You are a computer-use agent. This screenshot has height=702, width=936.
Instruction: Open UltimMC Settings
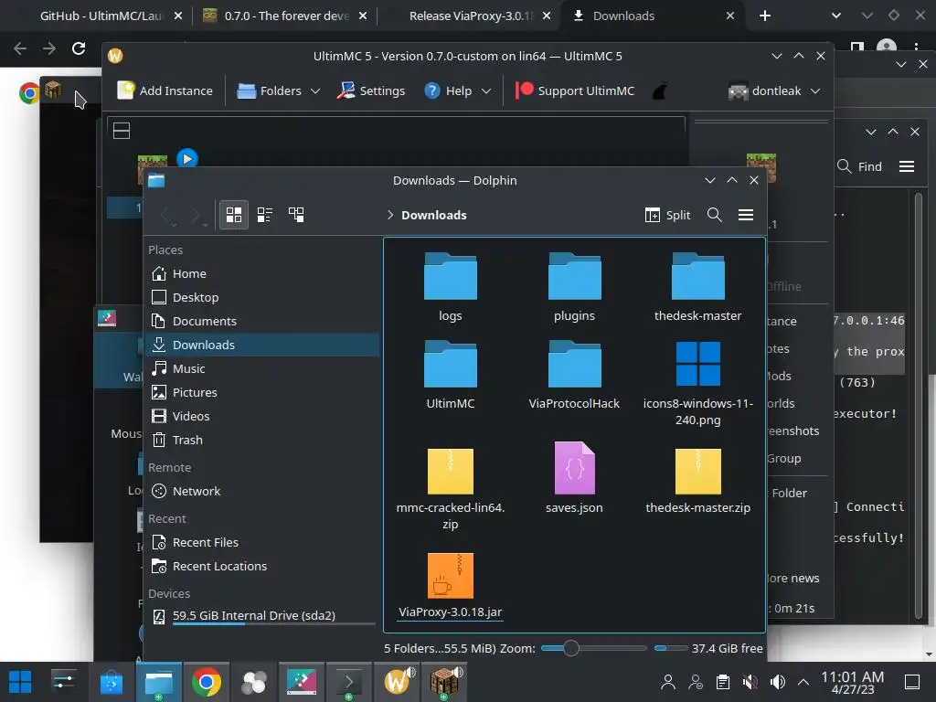(x=371, y=90)
